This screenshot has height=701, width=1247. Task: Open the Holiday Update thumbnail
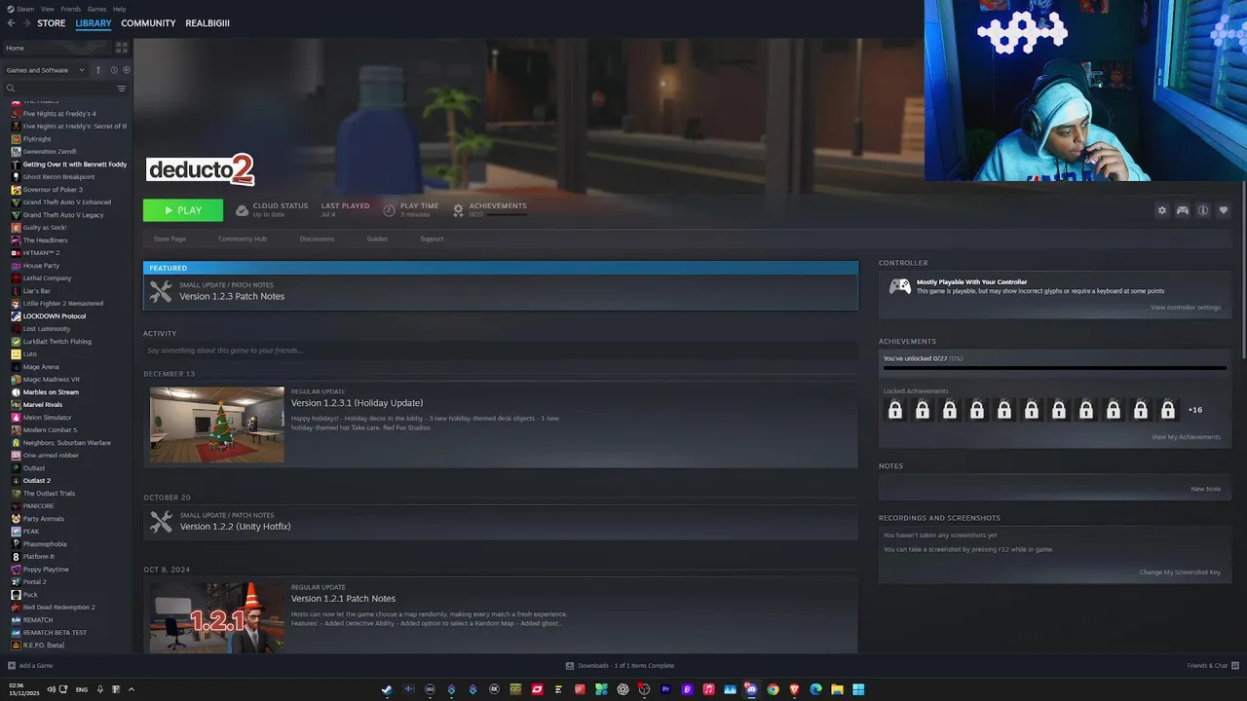(216, 424)
